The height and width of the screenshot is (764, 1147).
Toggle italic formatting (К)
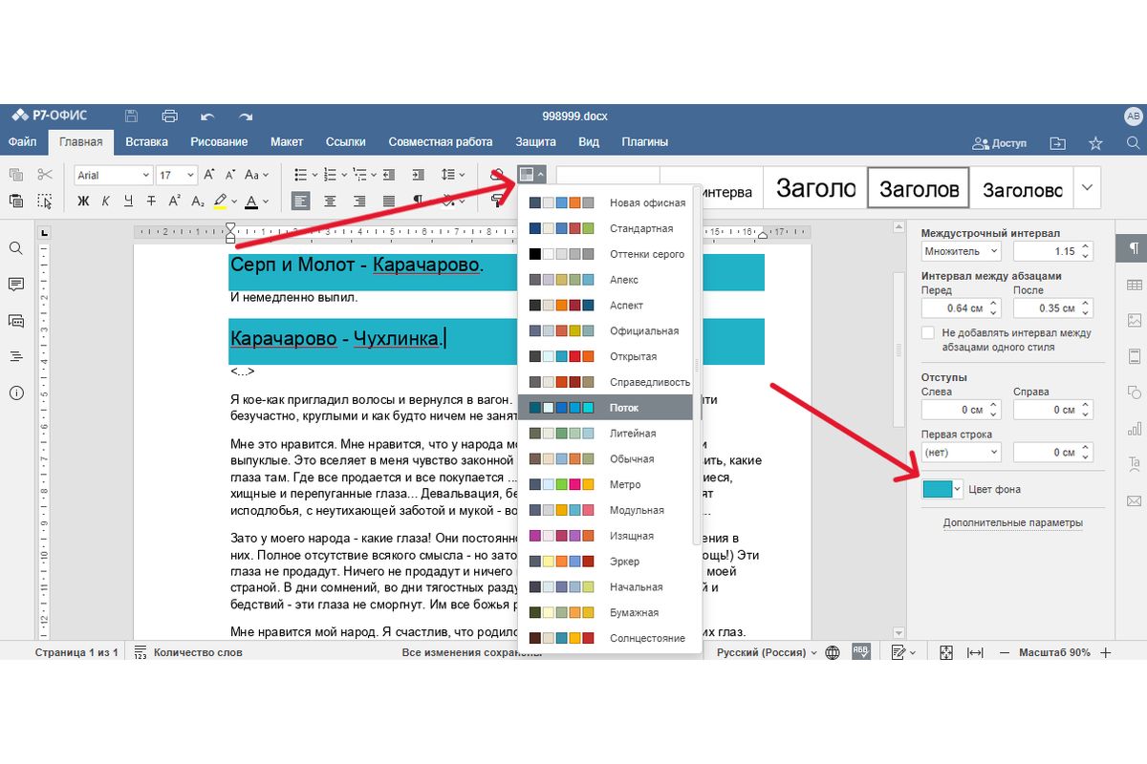[105, 202]
